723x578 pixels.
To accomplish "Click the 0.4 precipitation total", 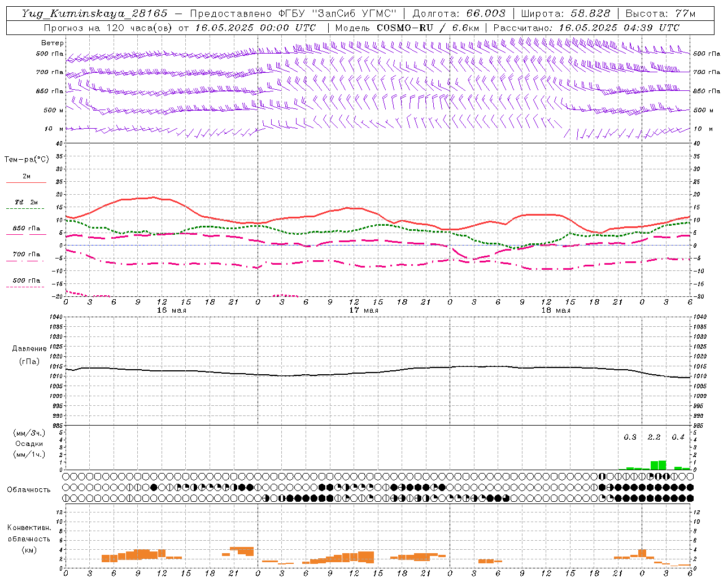I will click(678, 437).
